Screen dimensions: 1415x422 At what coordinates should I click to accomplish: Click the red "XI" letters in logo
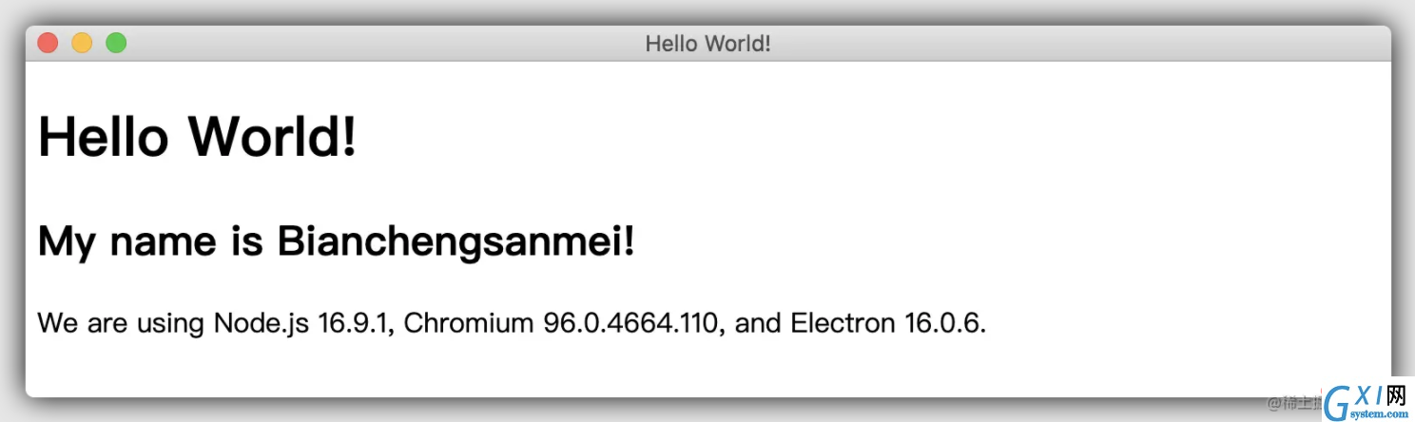click(1367, 395)
